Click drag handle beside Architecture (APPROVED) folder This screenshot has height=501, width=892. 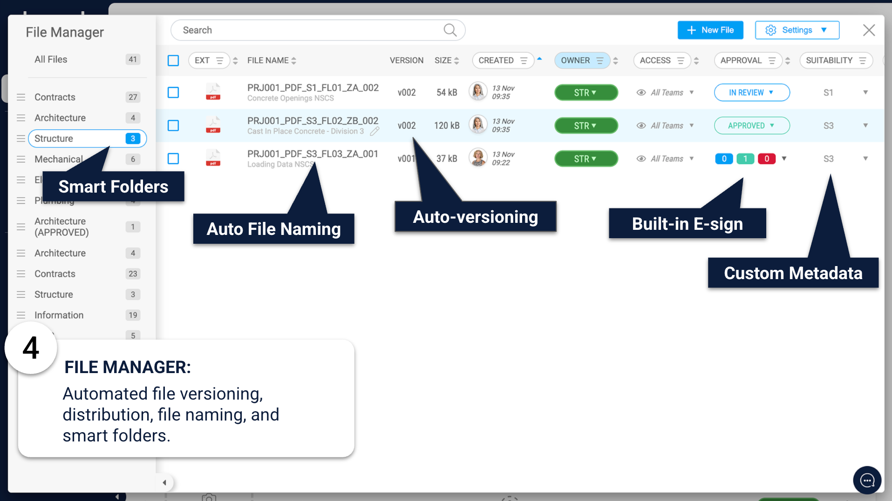(x=21, y=227)
